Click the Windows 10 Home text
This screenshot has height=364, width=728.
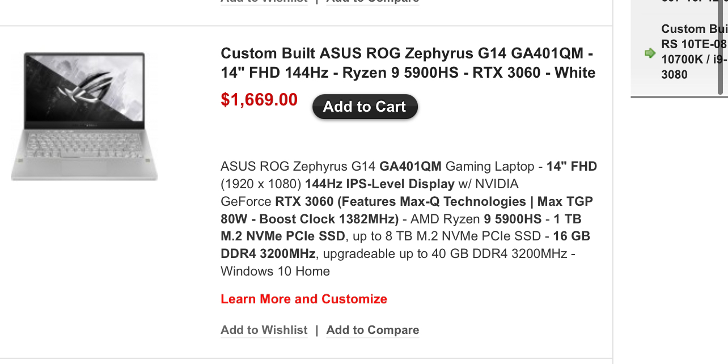click(275, 271)
